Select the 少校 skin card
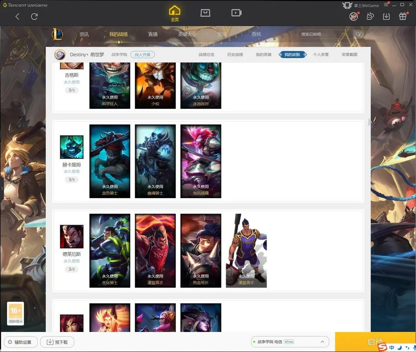 [x=155, y=86]
